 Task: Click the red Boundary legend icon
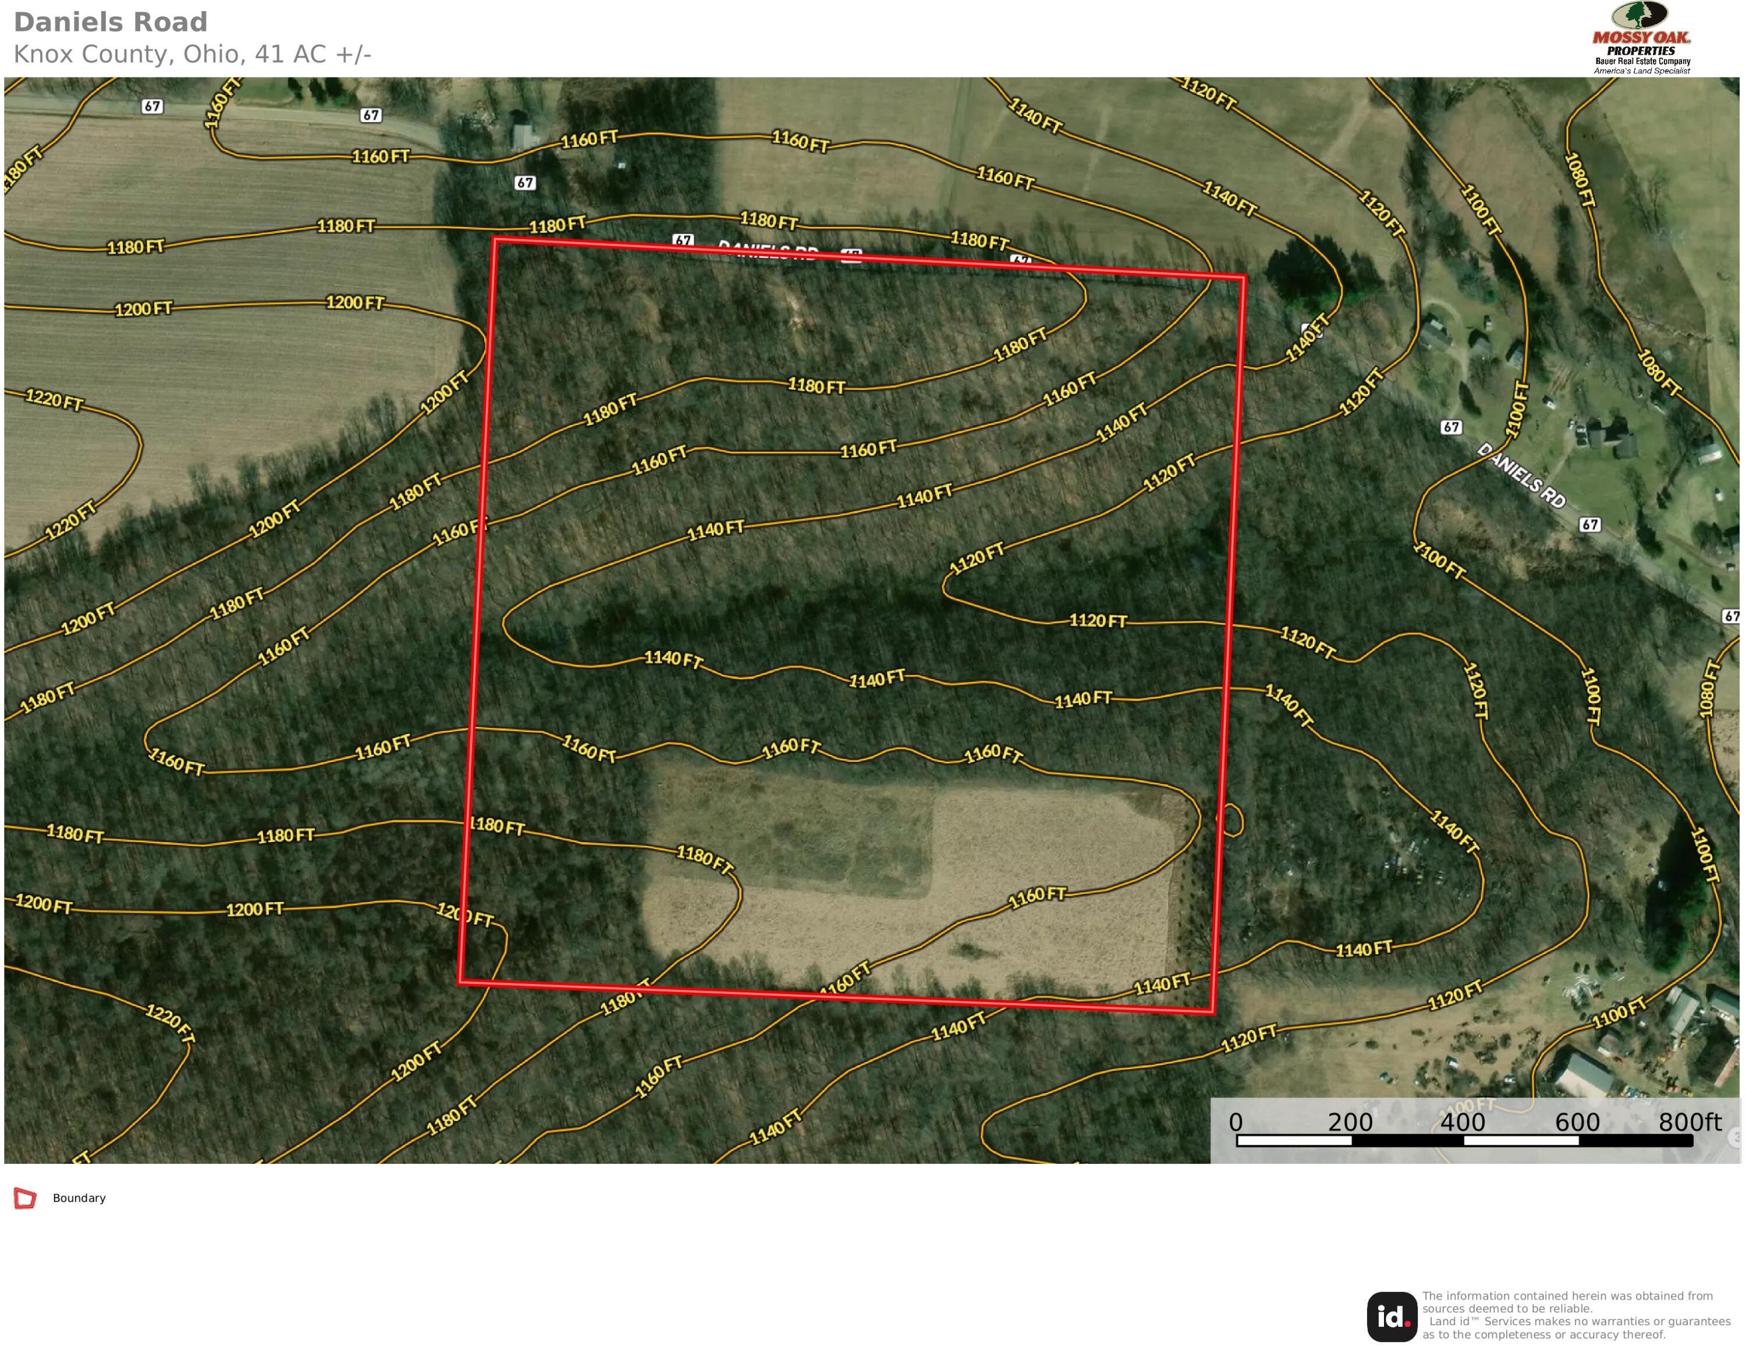[x=26, y=1198]
